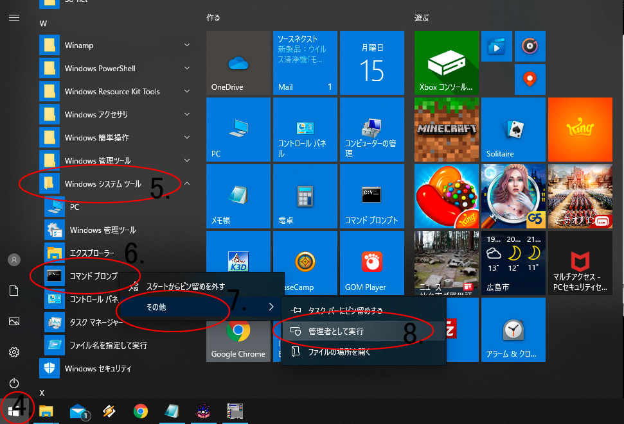Click the user account button in the left rail
This screenshot has width=624, height=424.
coord(14,260)
